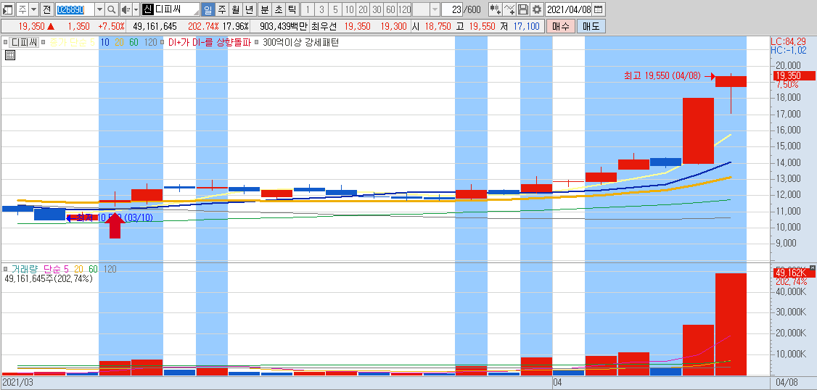Click the HC:-1,02 label

(789, 51)
